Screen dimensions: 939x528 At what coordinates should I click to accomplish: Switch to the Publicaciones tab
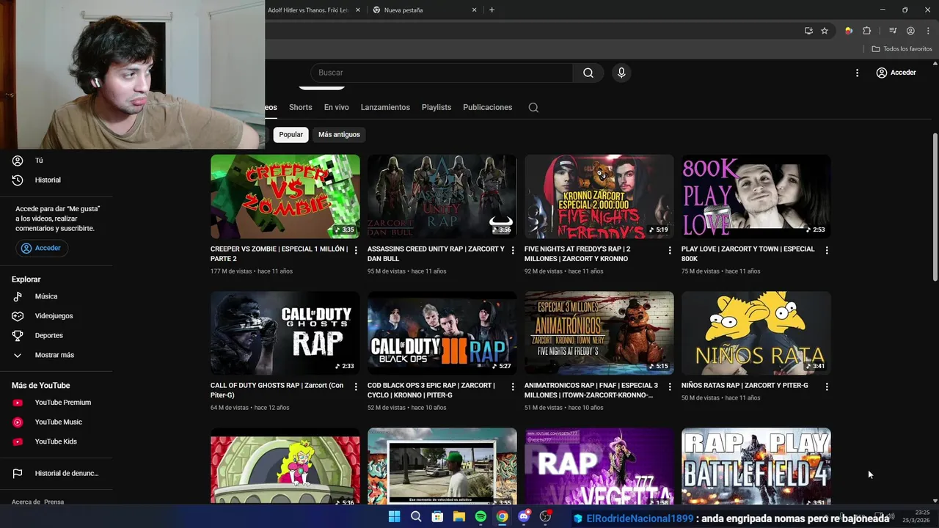pos(488,107)
